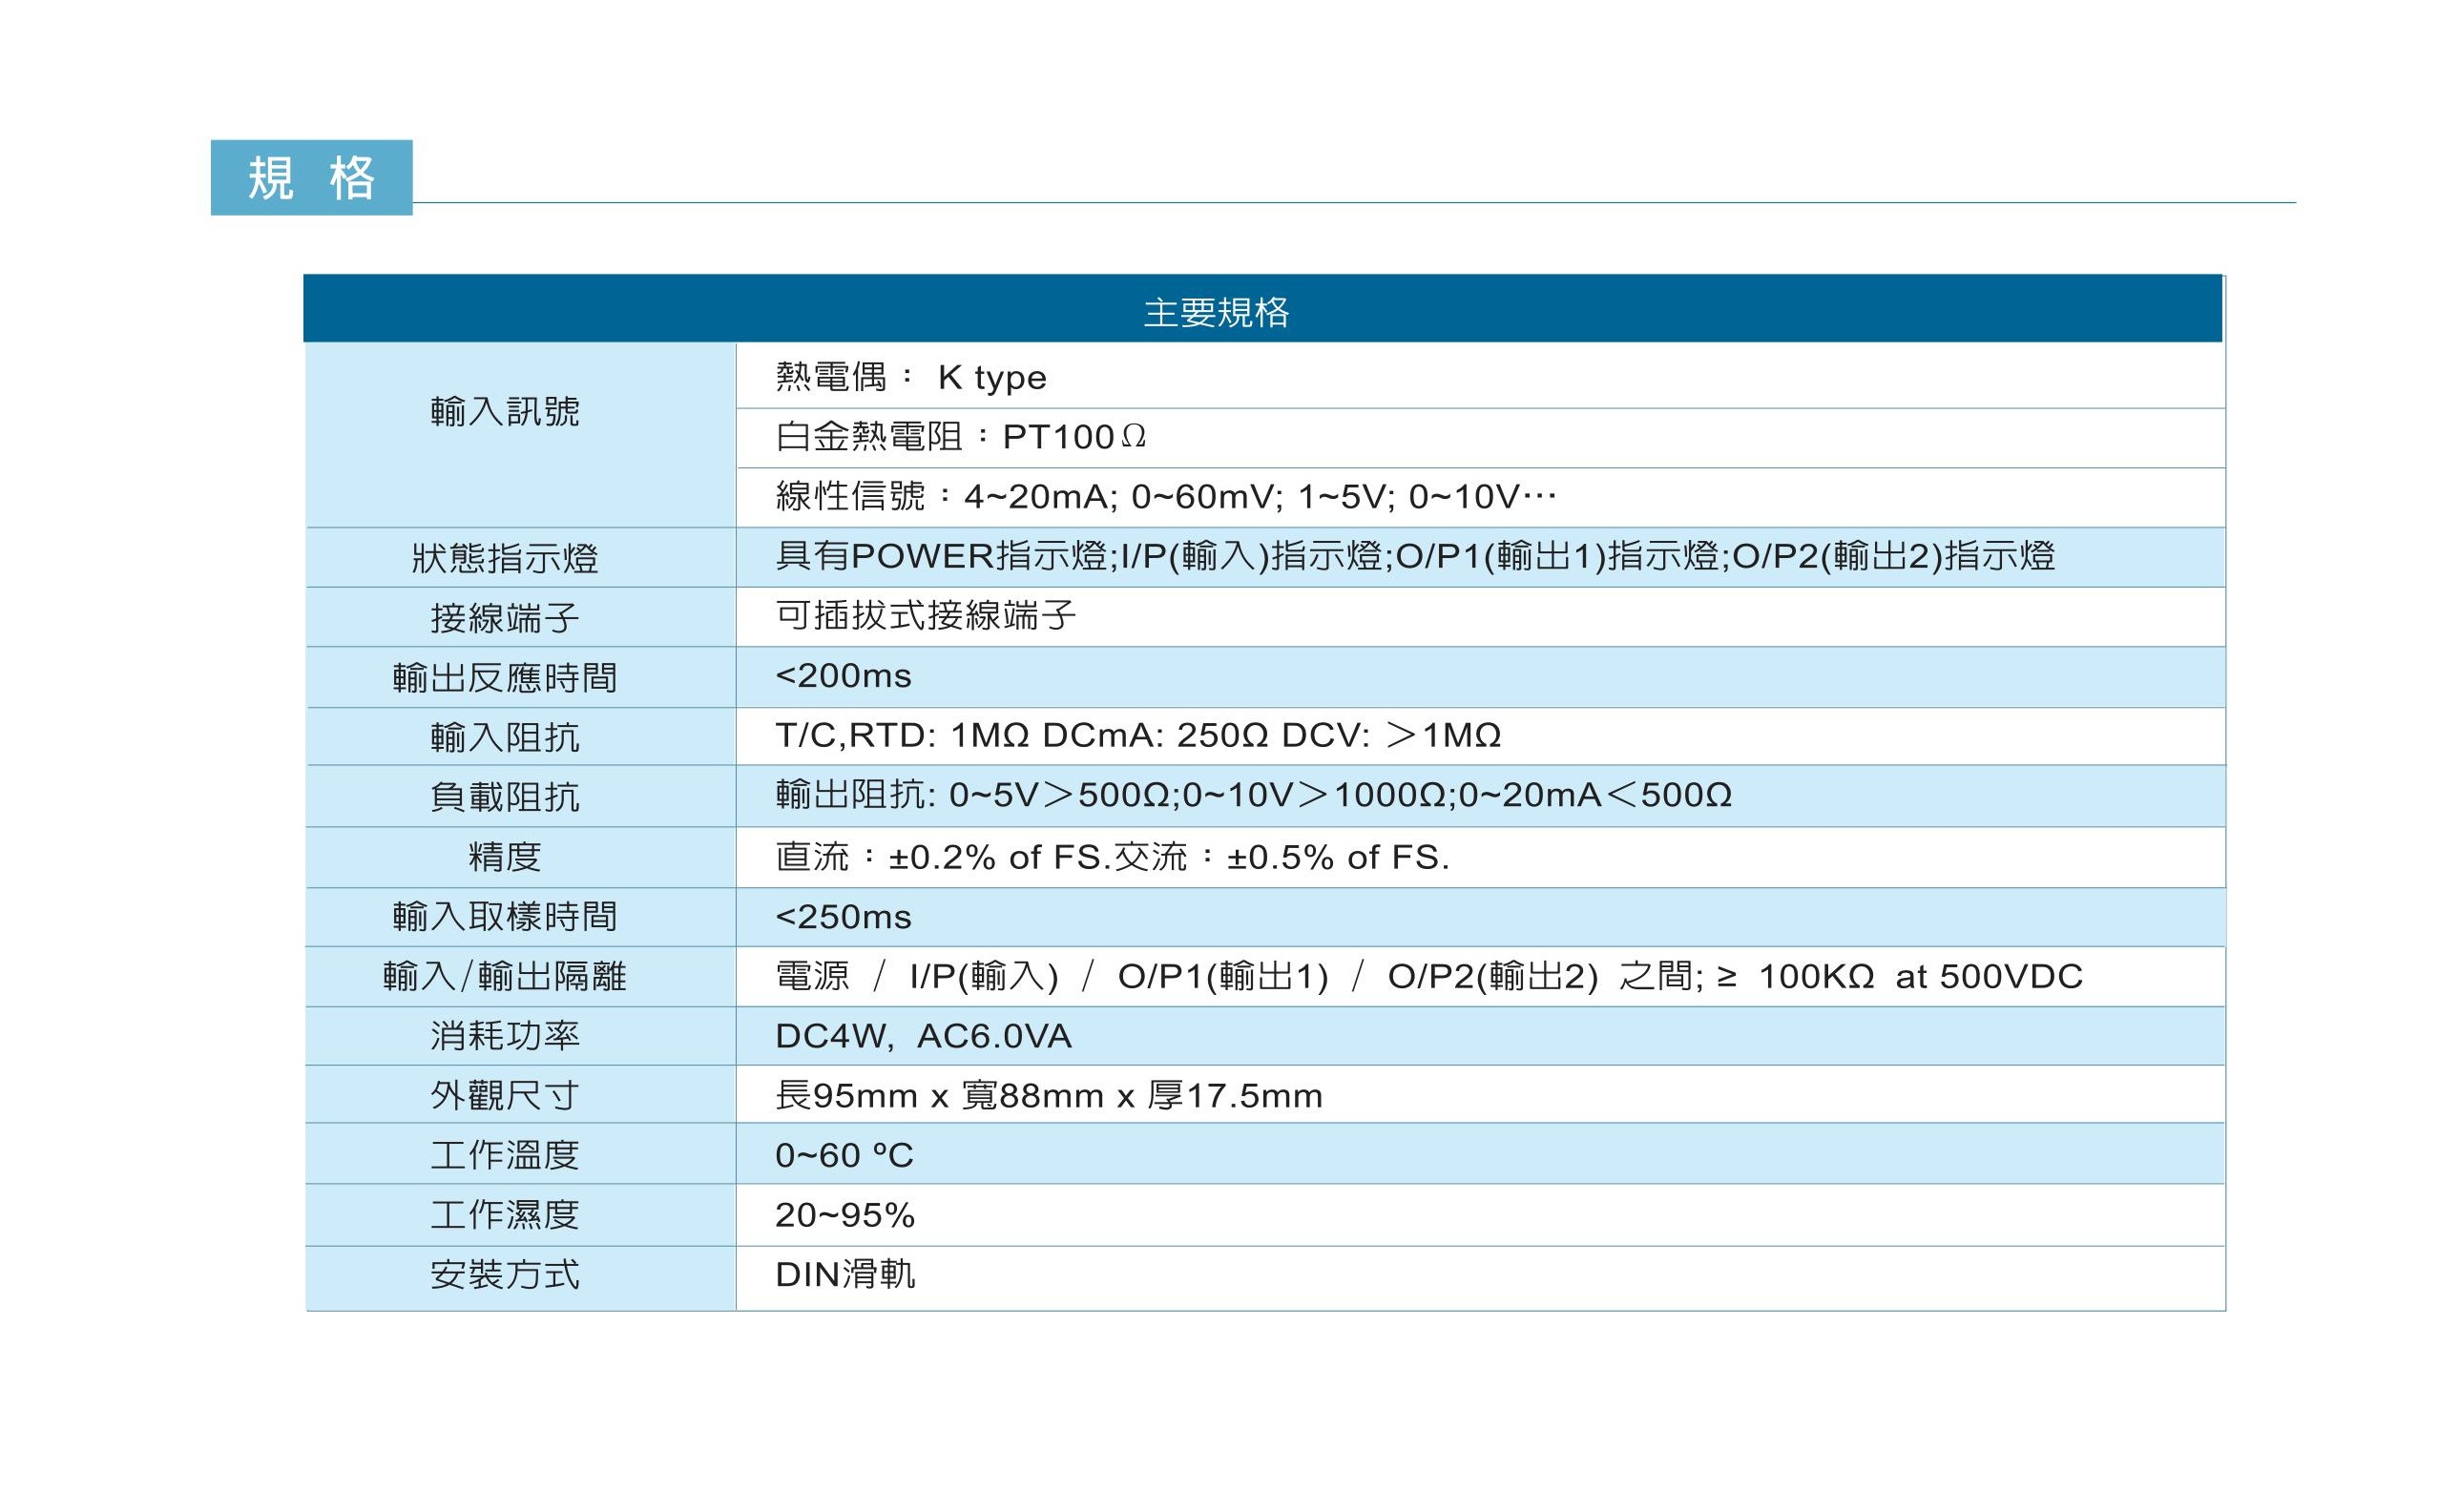Click the 具有POWER指示燈 description cell
Viewport: 2459px width, 1512px height.
(1415, 555)
